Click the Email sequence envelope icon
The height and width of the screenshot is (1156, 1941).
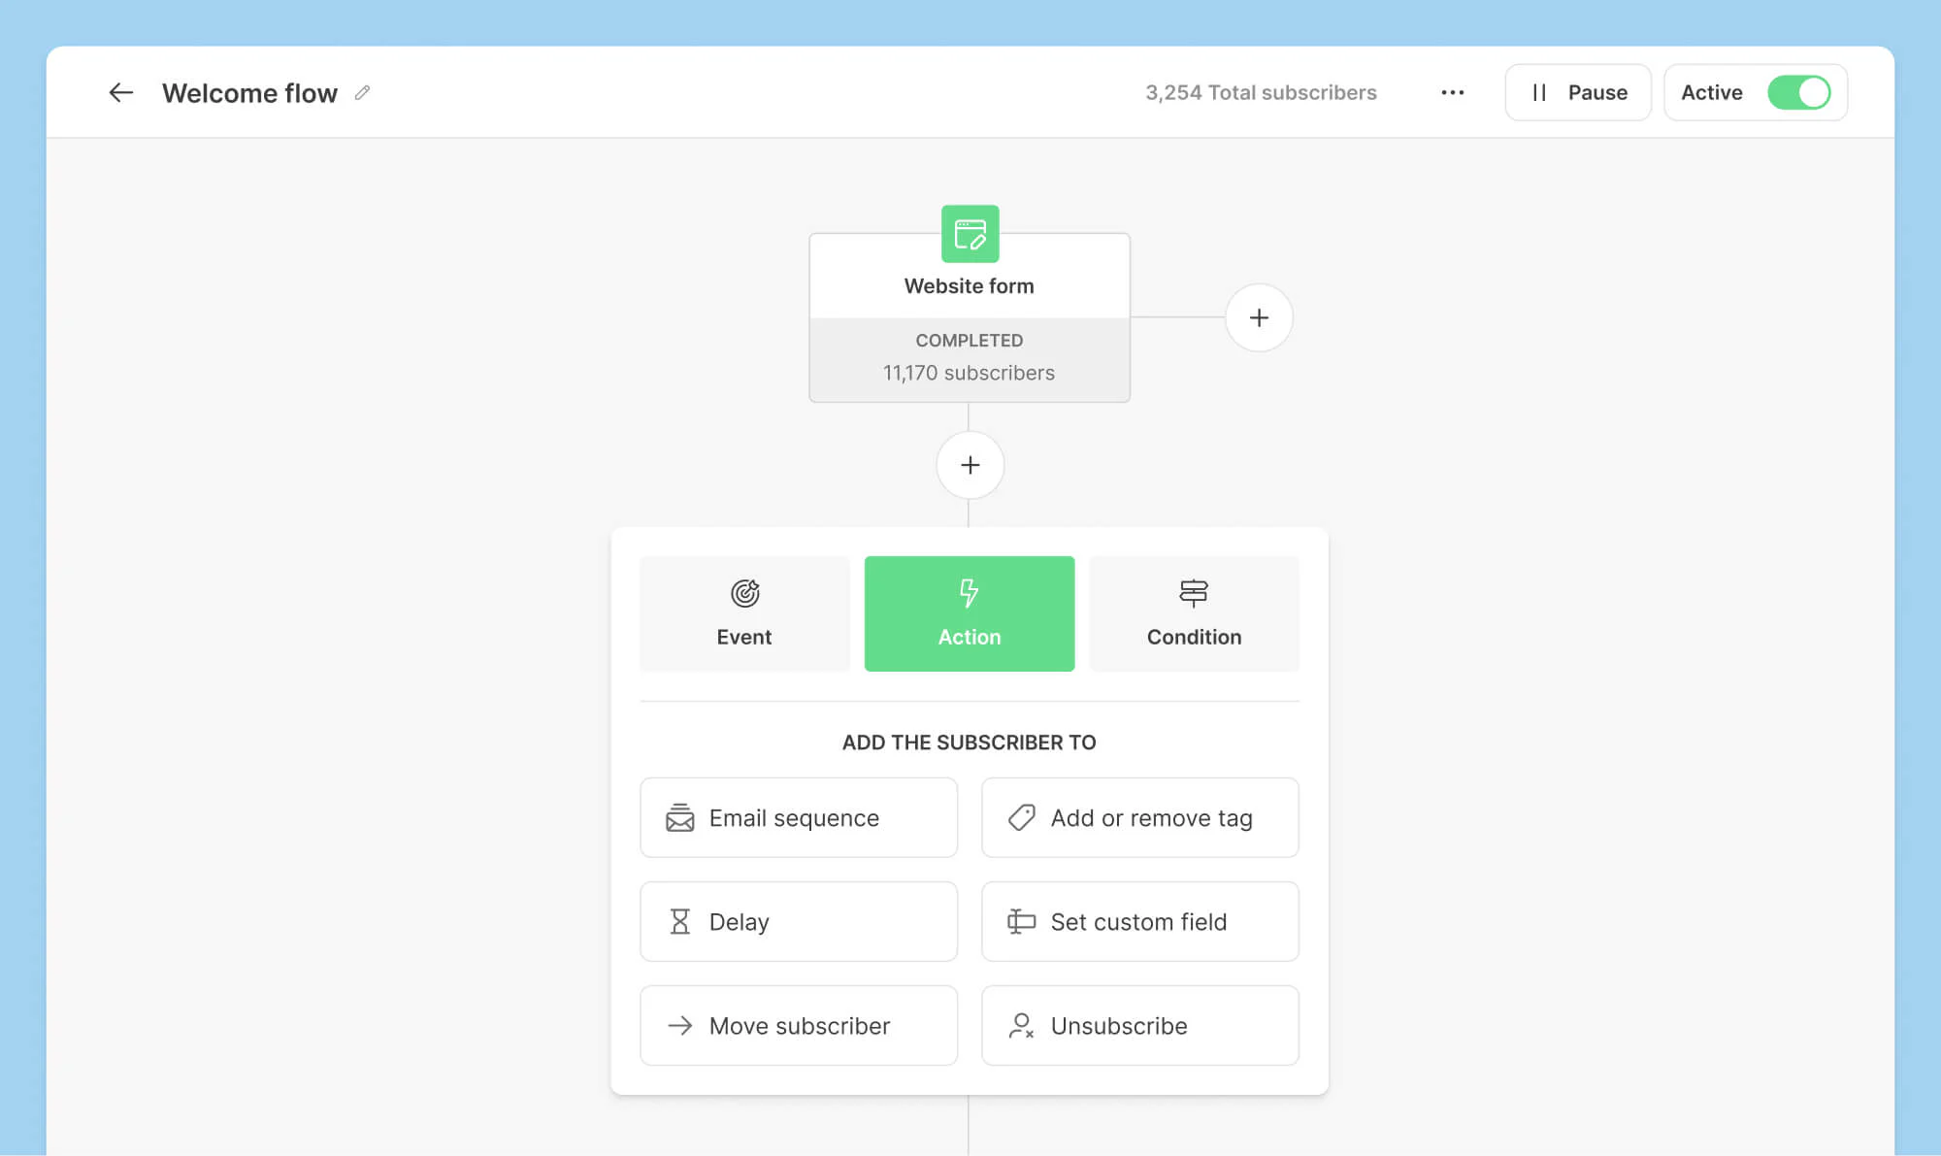(680, 817)
